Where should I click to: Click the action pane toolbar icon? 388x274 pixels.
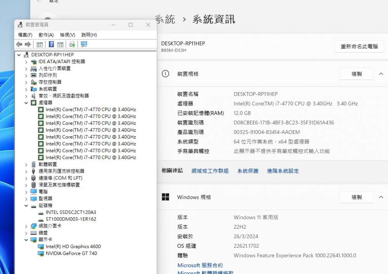coord(60,45)
